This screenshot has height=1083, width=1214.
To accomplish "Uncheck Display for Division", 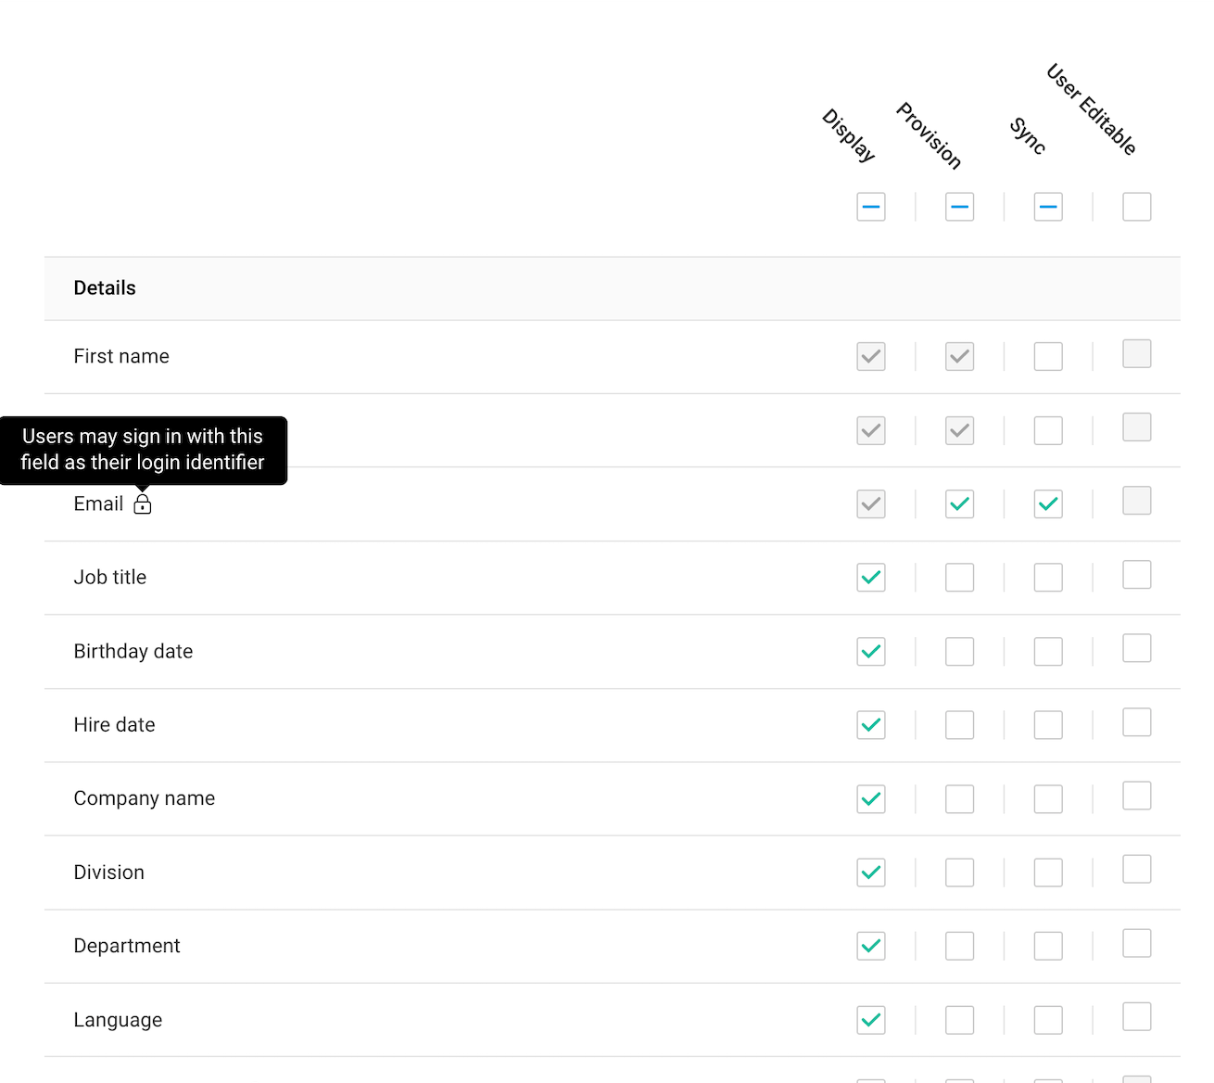I will coord(871,873).
